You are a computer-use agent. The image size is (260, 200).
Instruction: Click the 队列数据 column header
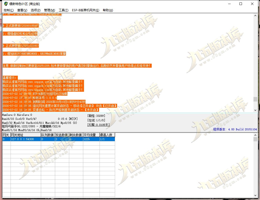click(48, 135)
